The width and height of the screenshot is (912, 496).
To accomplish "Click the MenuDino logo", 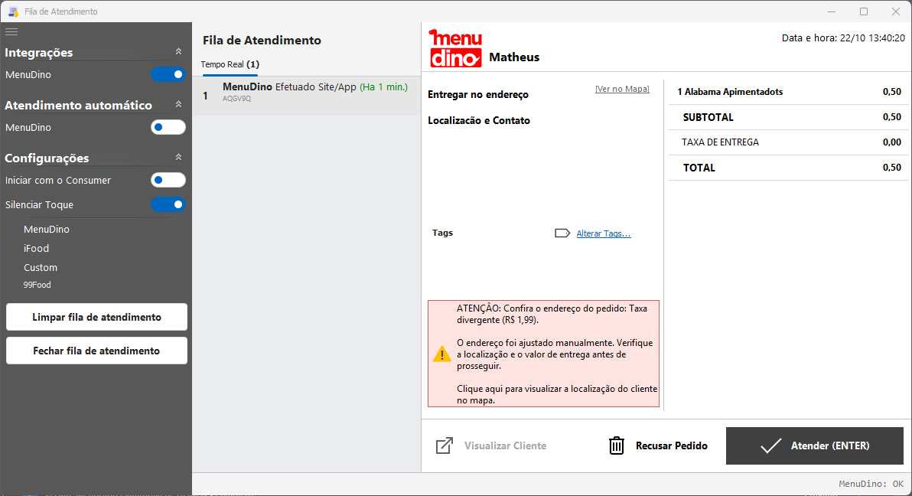I will tap(456, 48).
